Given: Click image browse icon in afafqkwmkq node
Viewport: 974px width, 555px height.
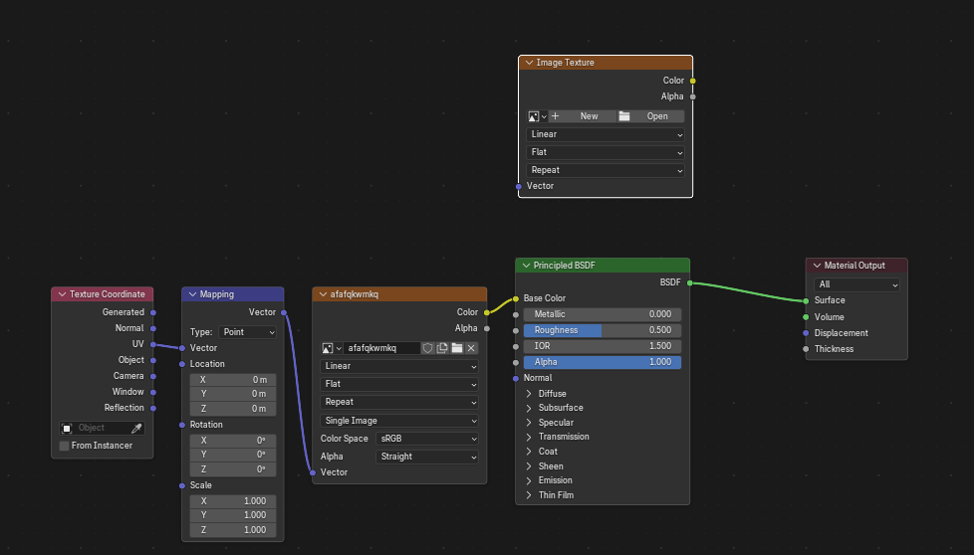Looking at the screenshot, I should pyautogui.click(x=331, y=348).
